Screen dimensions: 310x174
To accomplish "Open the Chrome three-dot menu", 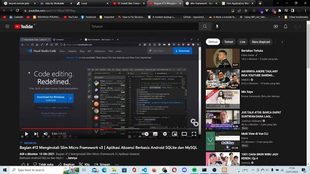I will click(306, 11).
